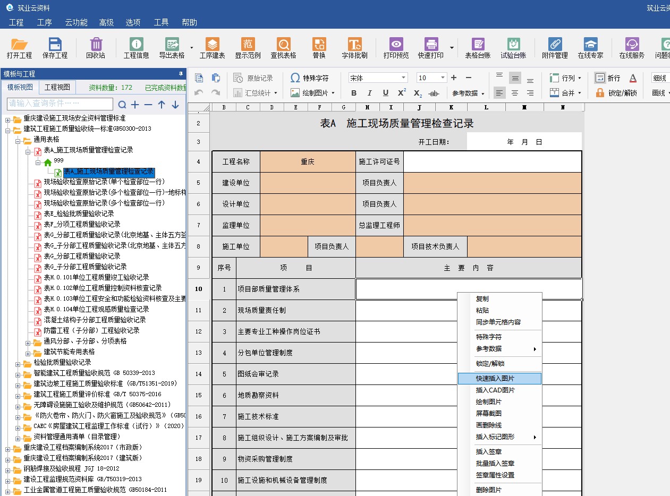Choose 插入CAD图片 from context menu
Screen dimensions: 670x496
(x=499, y=390)
